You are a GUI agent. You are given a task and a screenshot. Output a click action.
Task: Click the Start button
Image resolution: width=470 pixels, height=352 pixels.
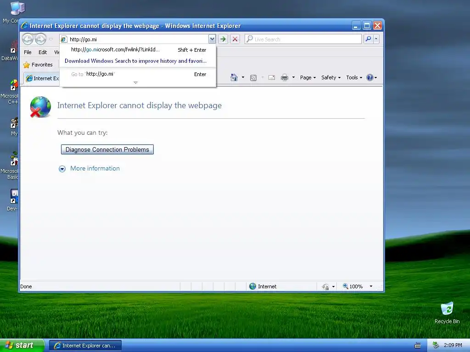pos(22,346)
